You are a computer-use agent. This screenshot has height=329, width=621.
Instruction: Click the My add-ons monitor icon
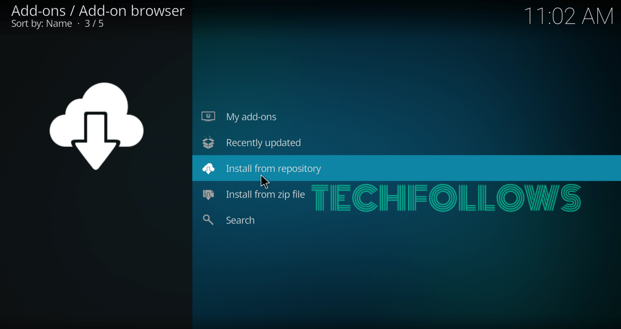(208, 116)
